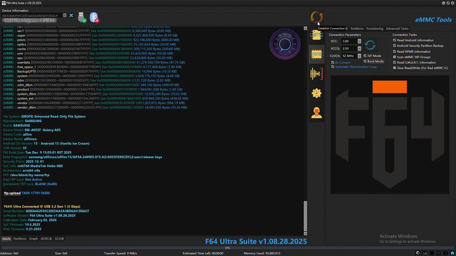Image resolution: width=456 pixels, height=256 pixels.
Task: Open the Advanced Tasks tab
Action: [397, 28]
